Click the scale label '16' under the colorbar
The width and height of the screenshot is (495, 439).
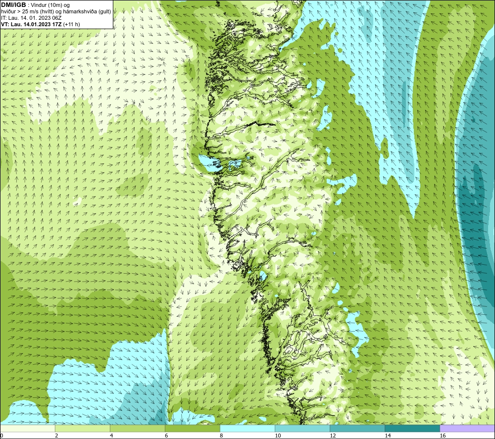pyautogui.click(x=443, y=436)
